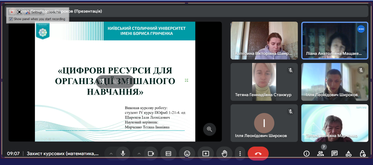Image resolution: width=373 pixels, height=165 pixels.
Task: Click the muted mic icon on Тетяна Геннадіївна tile
Action: [x=290, y=70]
